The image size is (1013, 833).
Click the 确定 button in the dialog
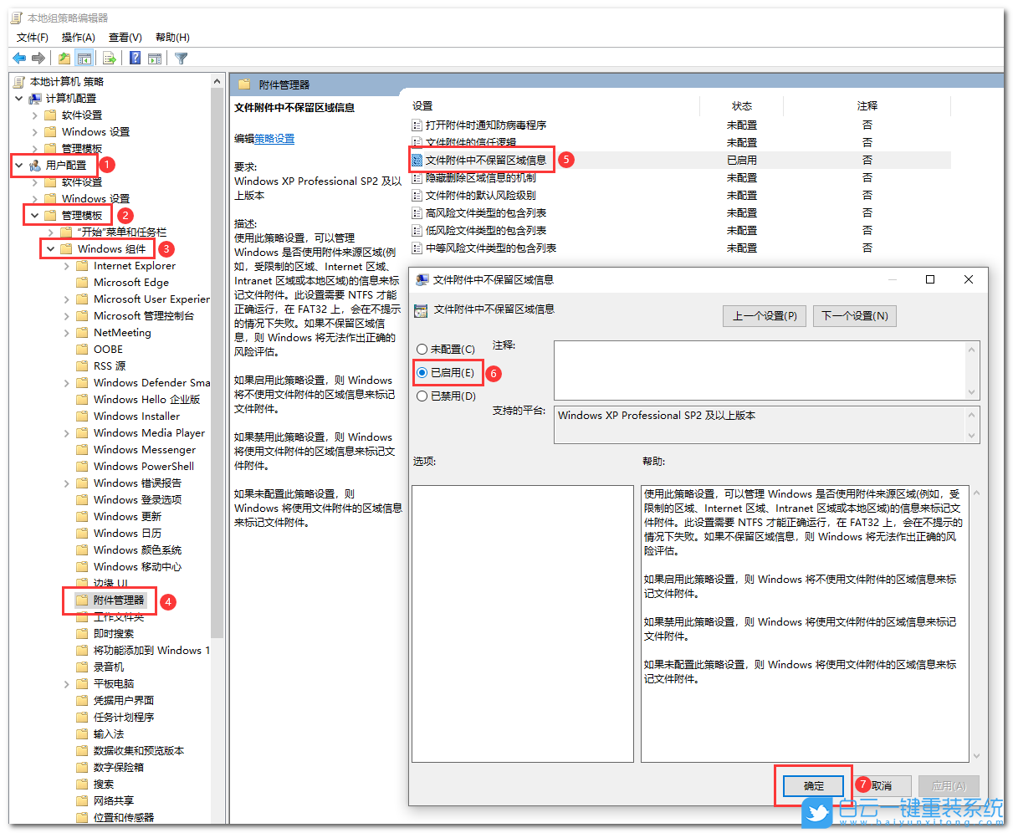click(811, 785)
